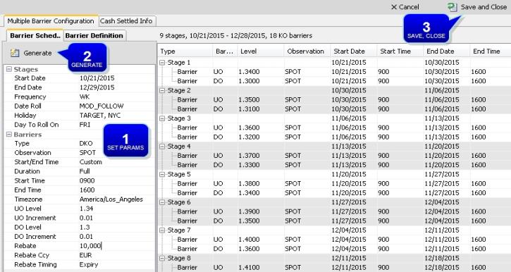Select the Barrier Sched.. subtab
The width and height of the screenshot is (511, 272).
(x=35, y=35)
